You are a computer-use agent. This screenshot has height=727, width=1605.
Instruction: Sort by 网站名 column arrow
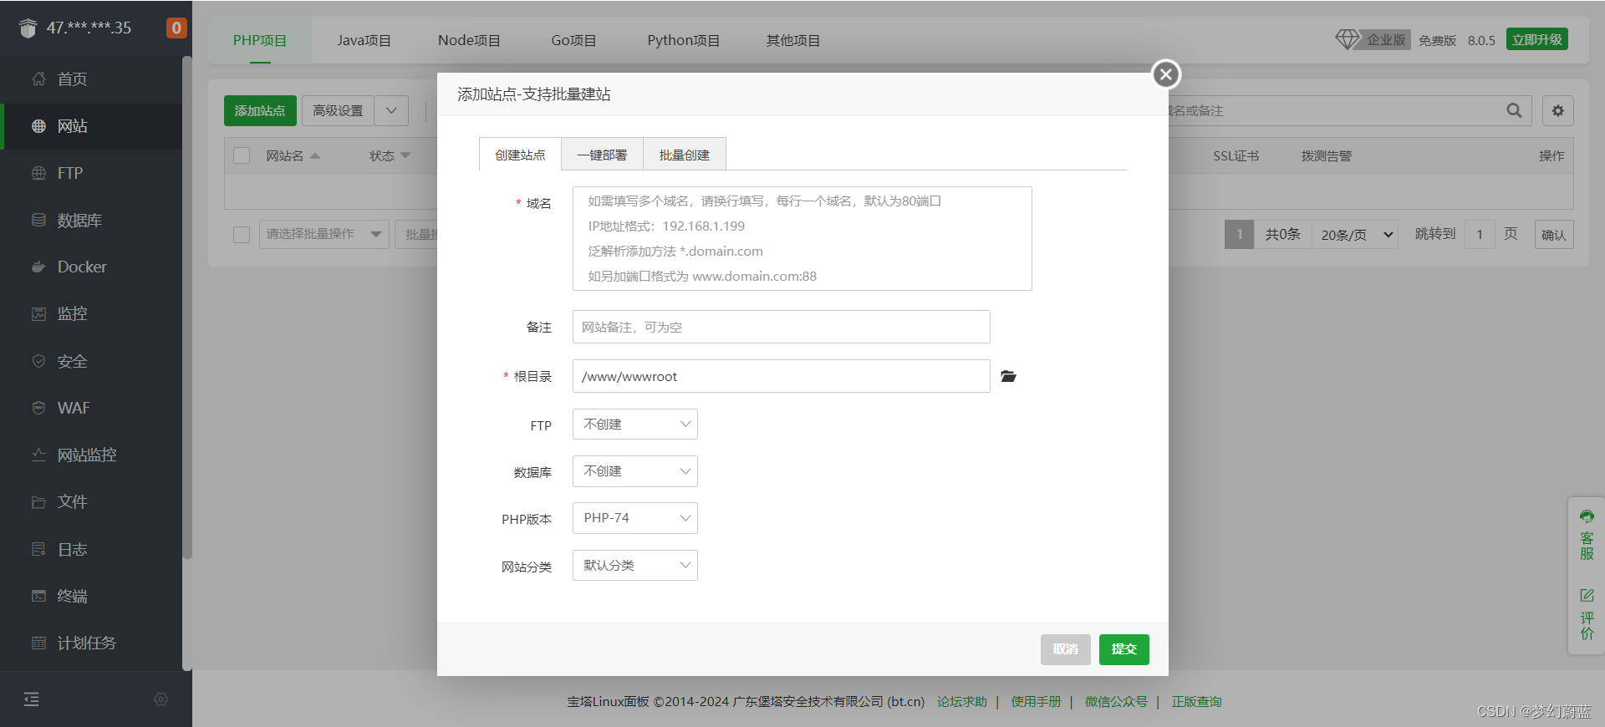tap(315, 156)
